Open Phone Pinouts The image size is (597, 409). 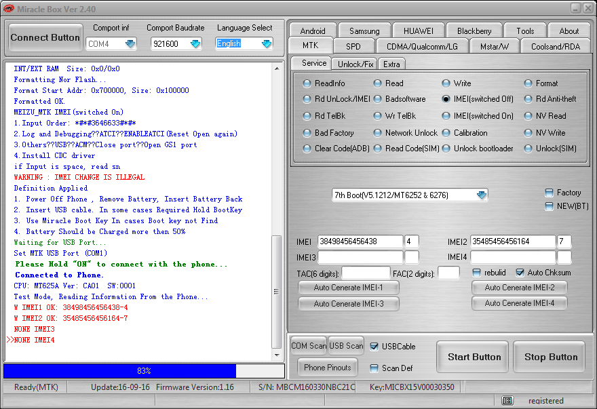point(328,368)
